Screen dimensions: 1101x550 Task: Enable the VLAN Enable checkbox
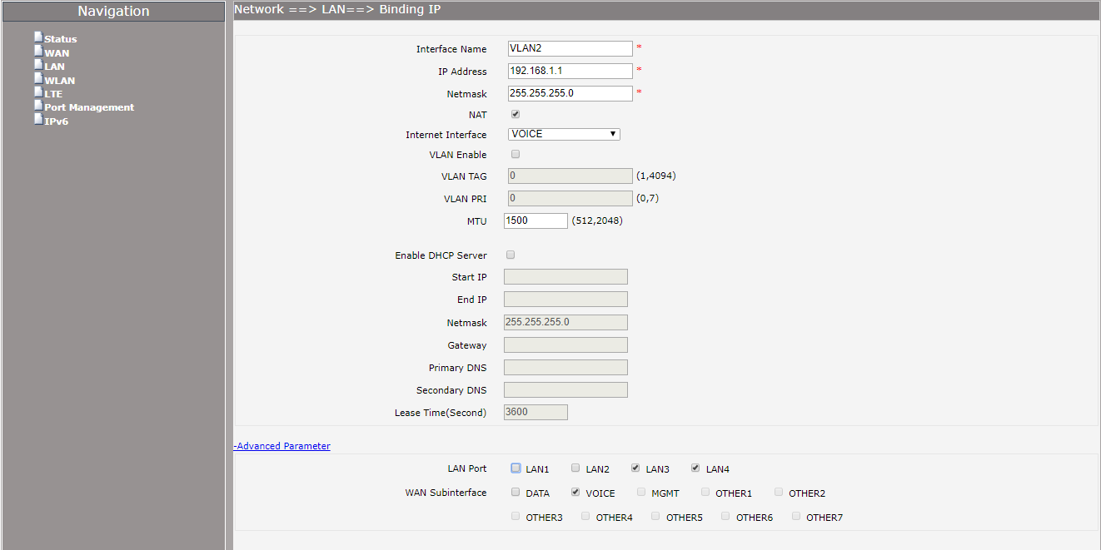[516, 155]
